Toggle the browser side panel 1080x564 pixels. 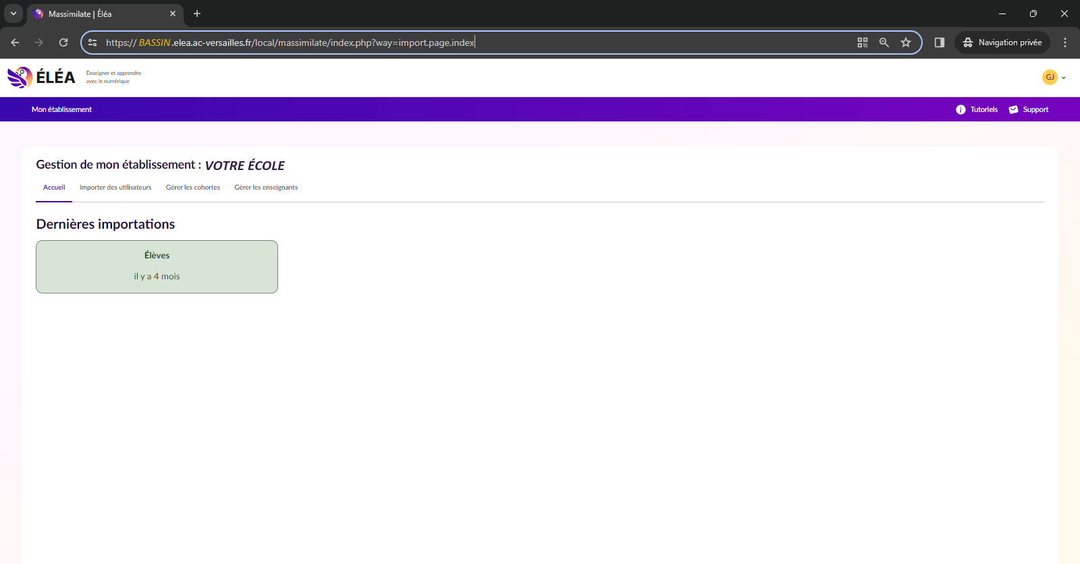(939, 43)
